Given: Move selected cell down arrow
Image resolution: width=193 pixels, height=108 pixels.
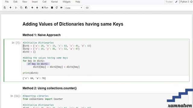Looking at the screenshot, I should click(37, 8).
